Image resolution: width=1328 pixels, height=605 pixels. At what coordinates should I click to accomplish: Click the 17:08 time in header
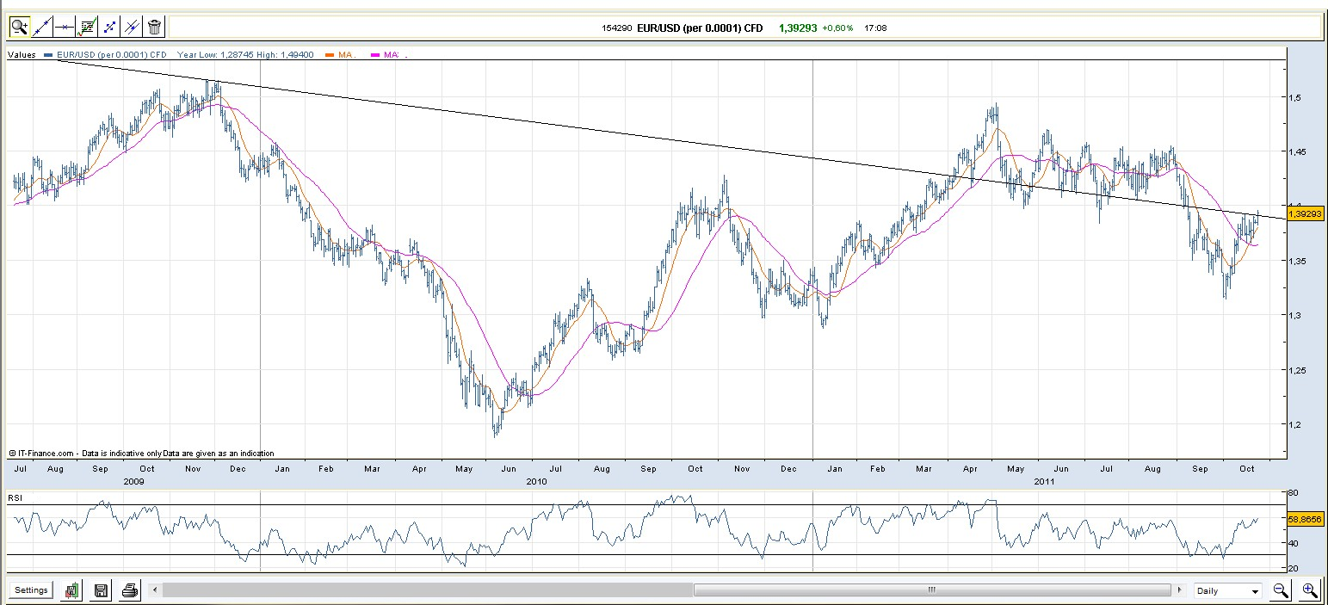pyautogui.click(x=875, y=28)
